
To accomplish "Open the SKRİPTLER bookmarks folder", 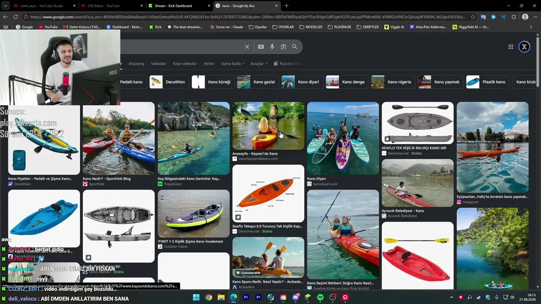I will [x=368, y=27].
